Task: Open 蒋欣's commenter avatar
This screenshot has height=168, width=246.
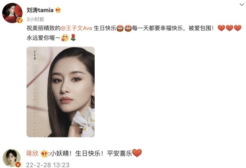Action: [x=11, y=158]
